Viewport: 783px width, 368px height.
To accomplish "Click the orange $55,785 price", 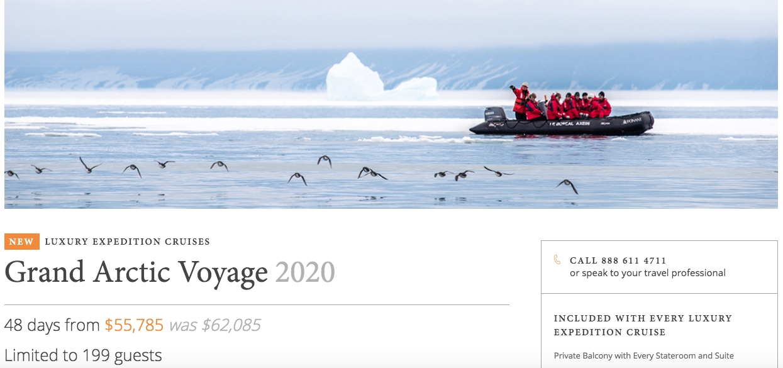I will click(x=134, y=325).
